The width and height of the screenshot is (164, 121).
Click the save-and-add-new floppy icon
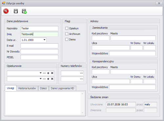pos(24,11)
